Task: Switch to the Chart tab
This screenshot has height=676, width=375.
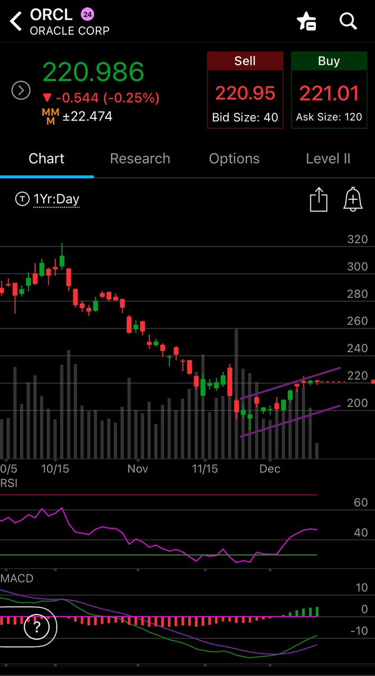Action: click(47, 159)
